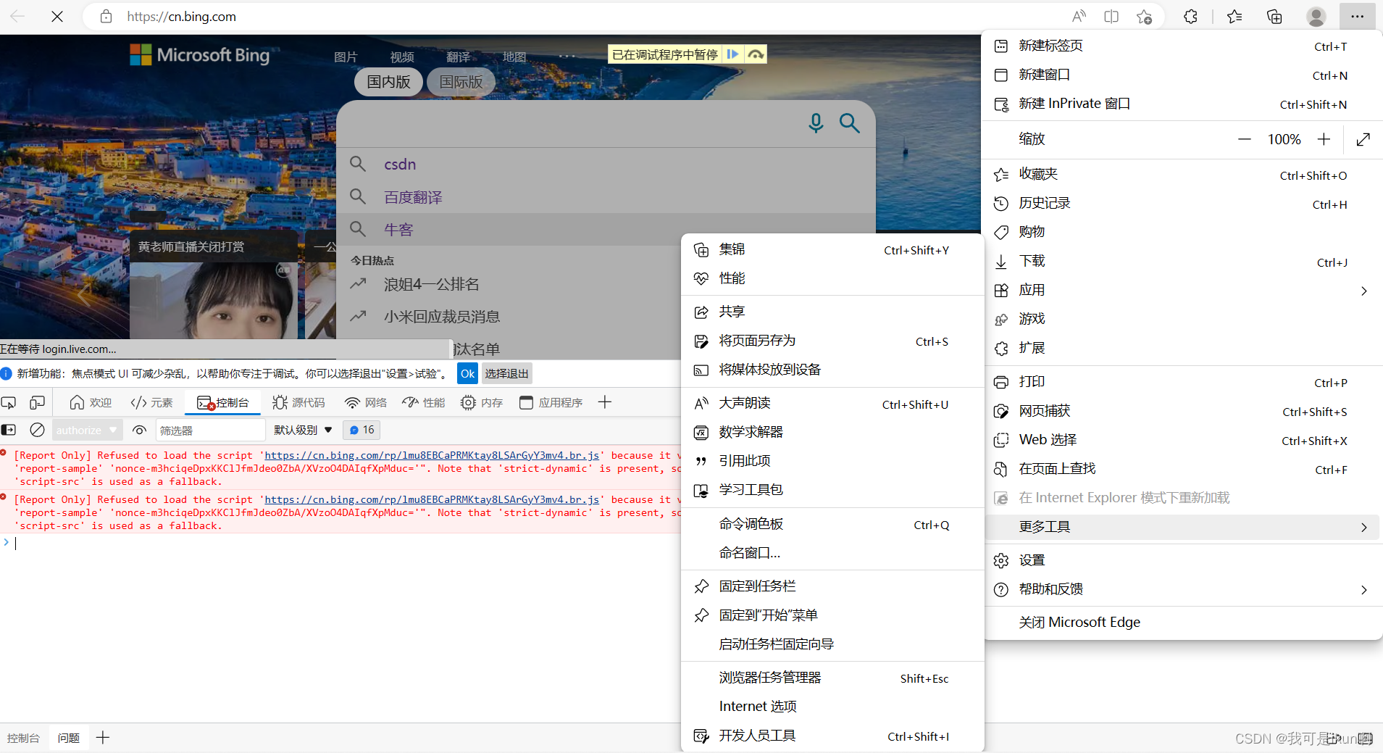This screenshot has height=753, width=1383.
Task: Toggle the console sidebar icon
Action: coord(9,430)
